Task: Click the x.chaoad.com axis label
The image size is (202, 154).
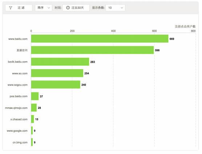Action: [19, 119]
